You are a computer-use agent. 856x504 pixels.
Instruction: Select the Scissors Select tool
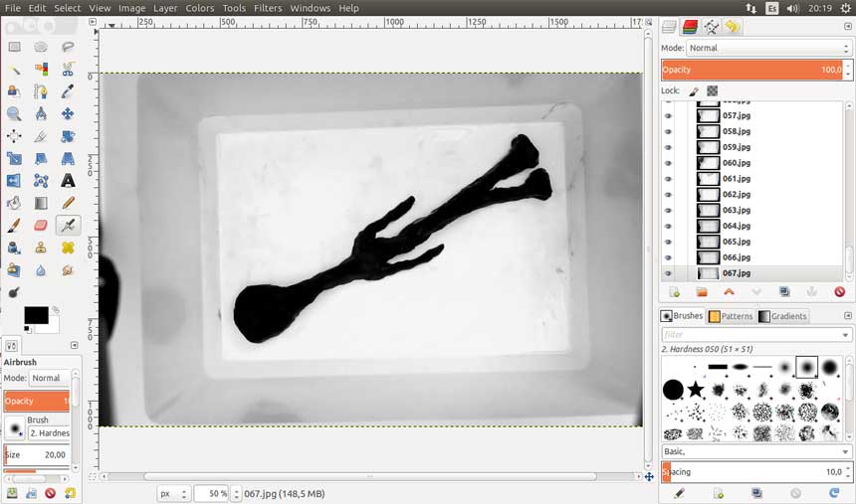68,70
